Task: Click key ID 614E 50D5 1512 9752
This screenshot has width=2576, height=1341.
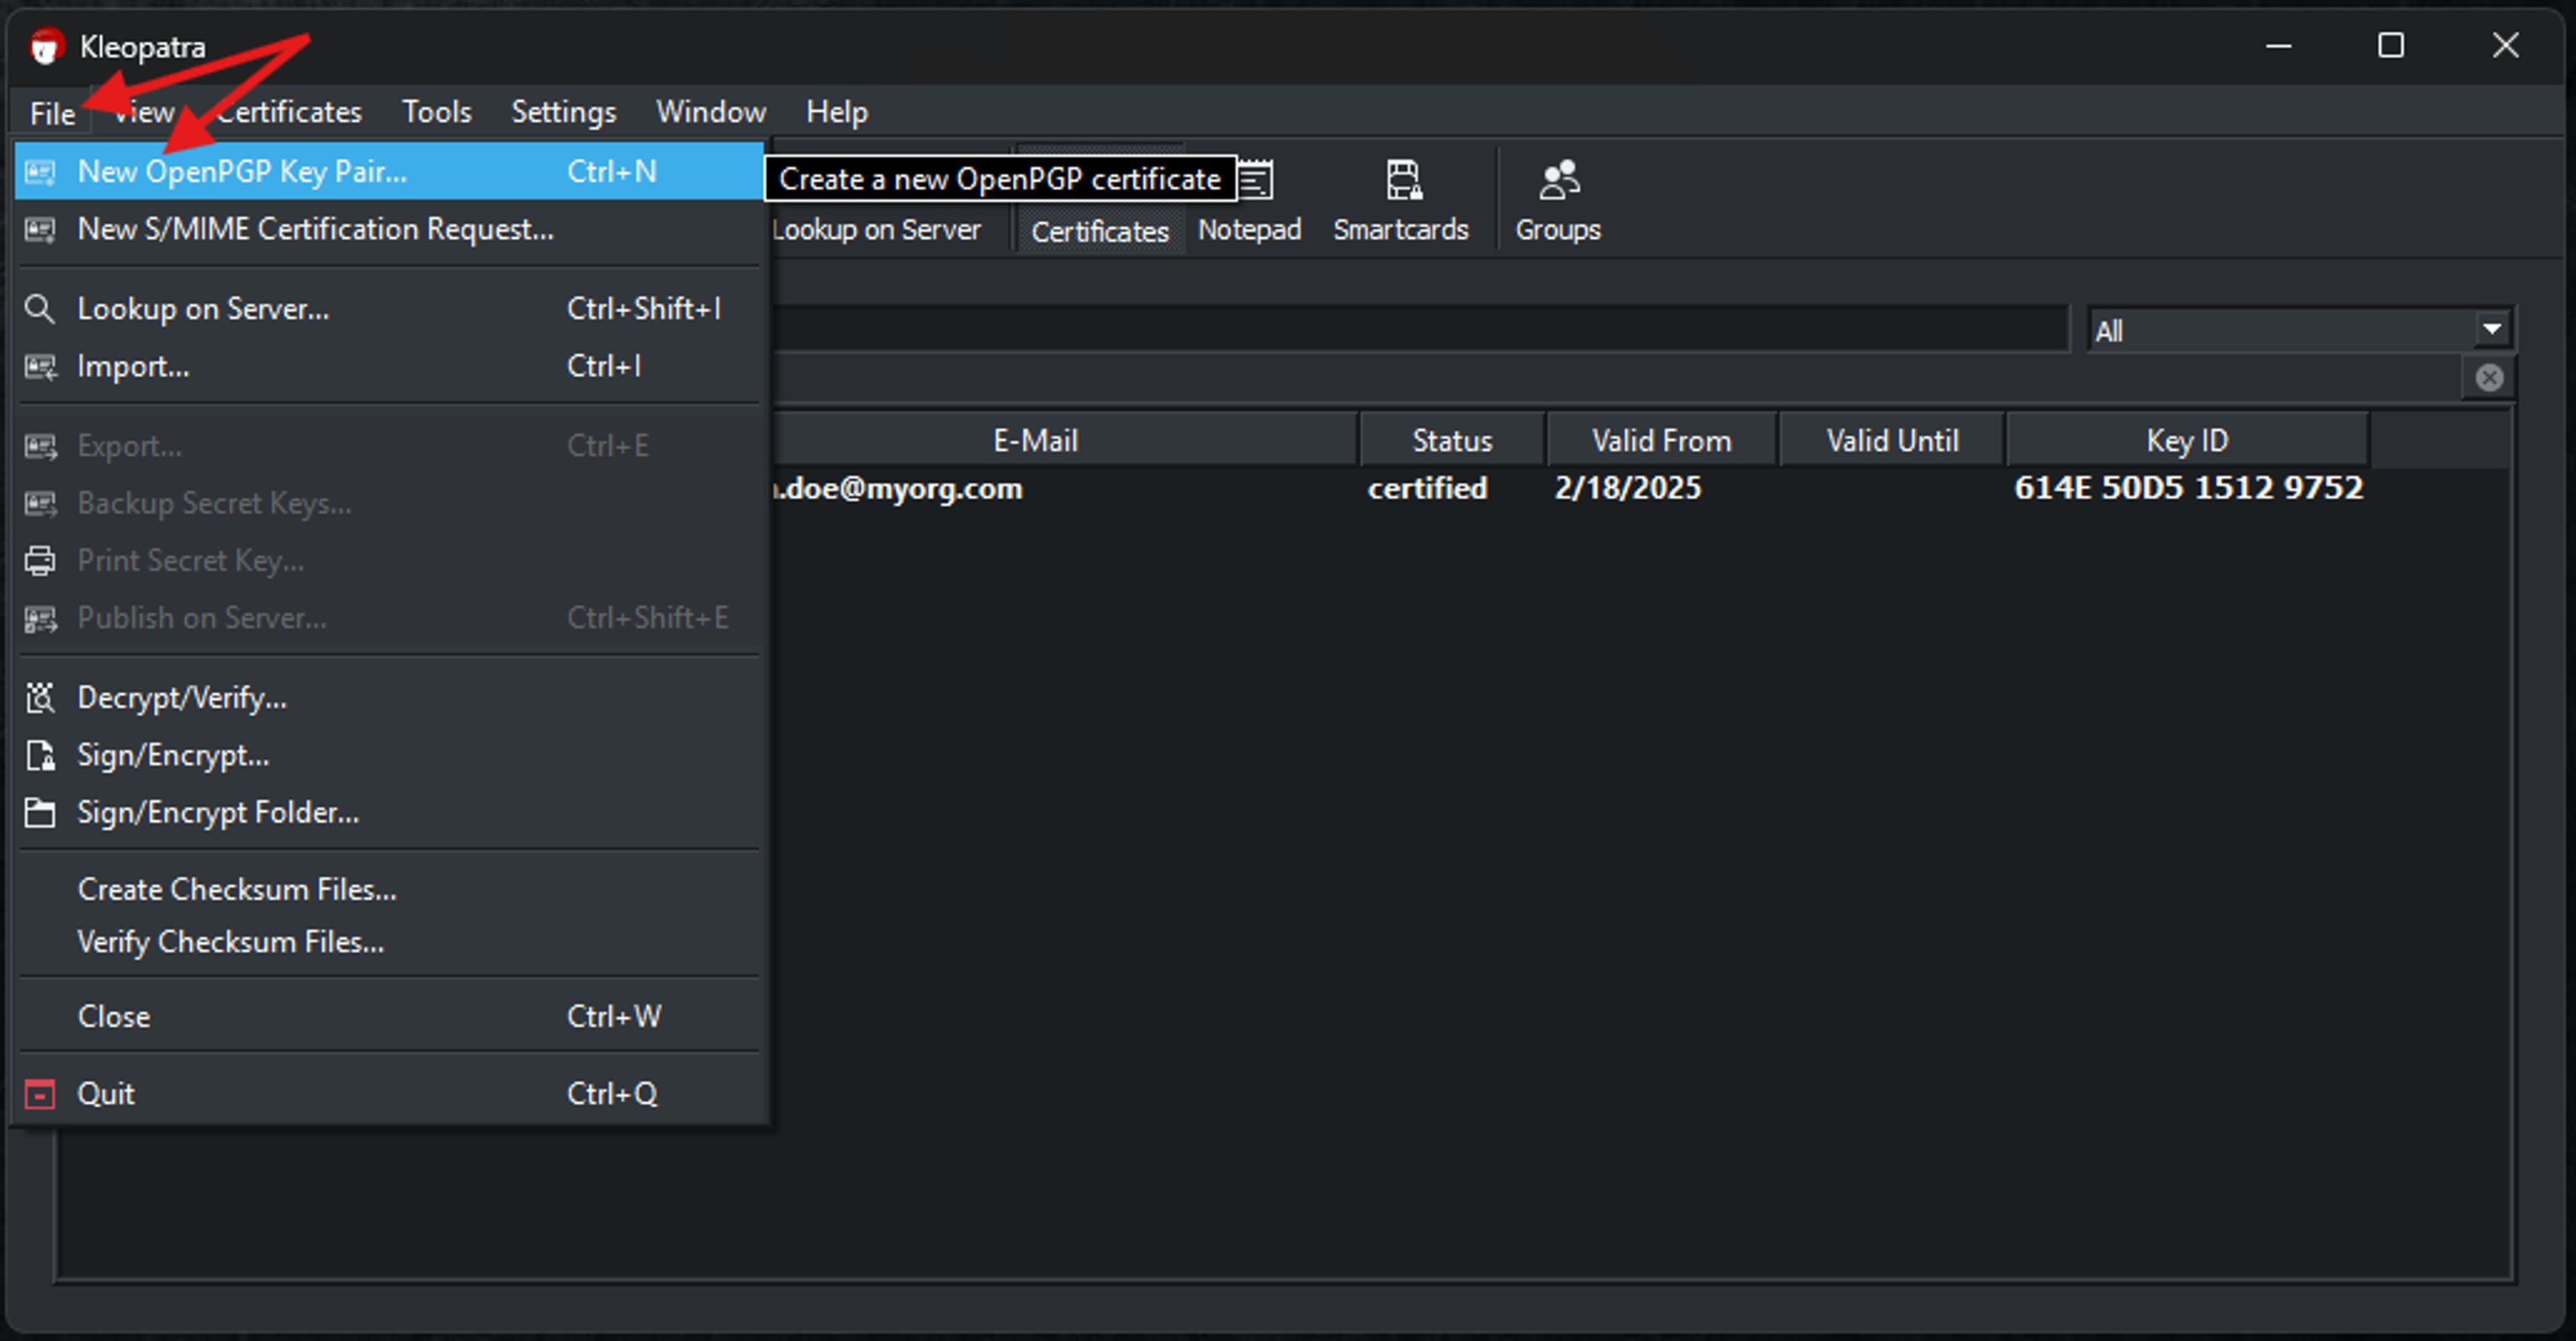Action: click(x=2189, y=489)
